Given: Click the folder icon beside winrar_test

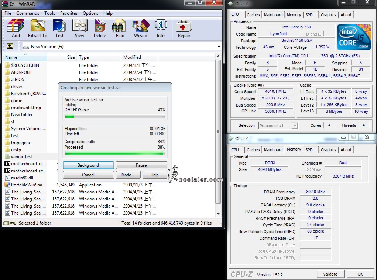Looking at the screenshot, I should tap(7, 157).
